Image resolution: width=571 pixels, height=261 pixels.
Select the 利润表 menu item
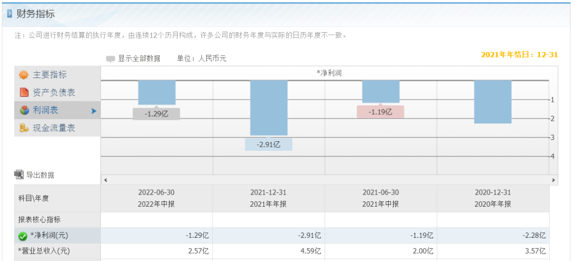click(58, 110)
